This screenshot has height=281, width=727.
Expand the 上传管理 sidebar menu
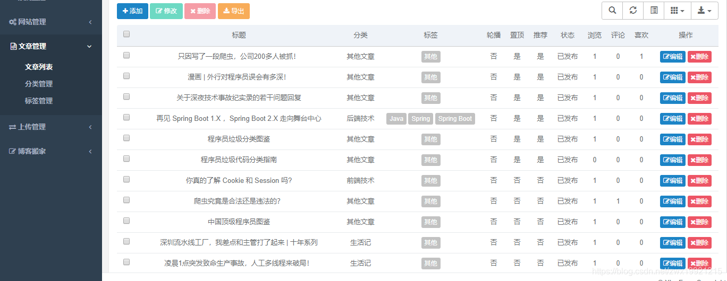(50, 127)
